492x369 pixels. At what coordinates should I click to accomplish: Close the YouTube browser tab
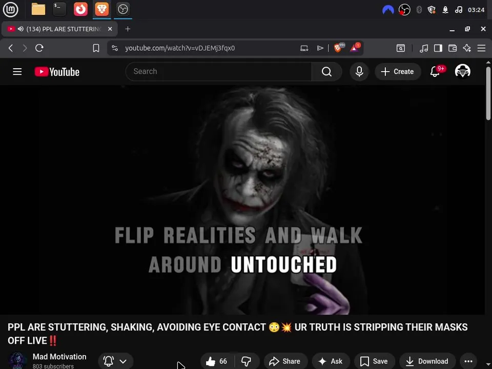pos(110,29)
